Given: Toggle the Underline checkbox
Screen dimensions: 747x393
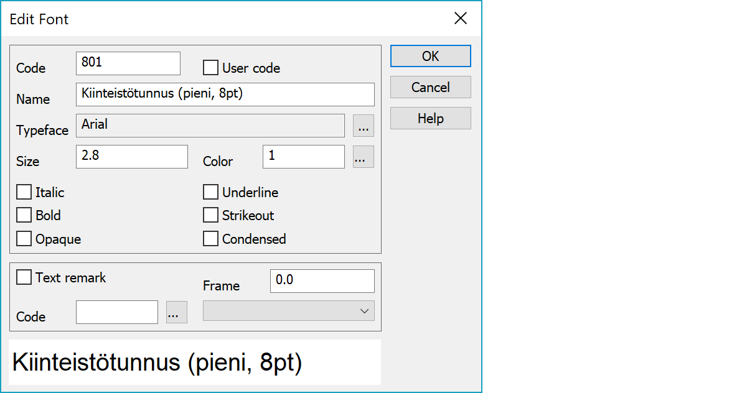Looking at the screenshot, I should click(211, 192).
